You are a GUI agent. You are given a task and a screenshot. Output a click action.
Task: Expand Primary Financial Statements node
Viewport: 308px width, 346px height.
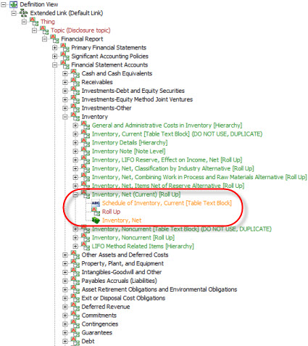(55, 48)
